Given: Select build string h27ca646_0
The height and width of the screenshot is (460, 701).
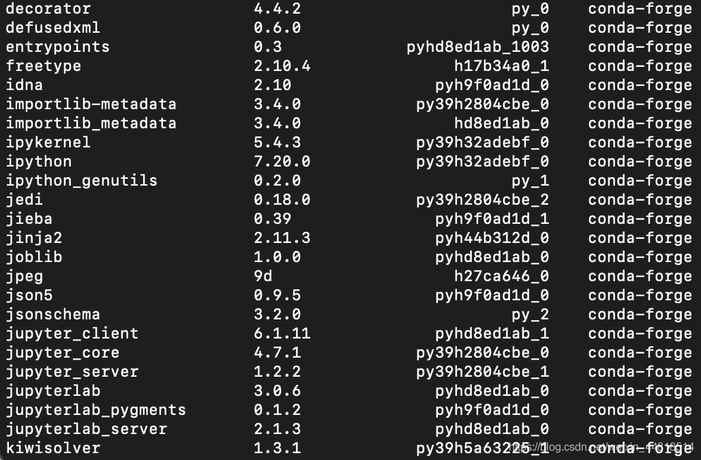Looking at the screenshot, I should click(501, 276).
